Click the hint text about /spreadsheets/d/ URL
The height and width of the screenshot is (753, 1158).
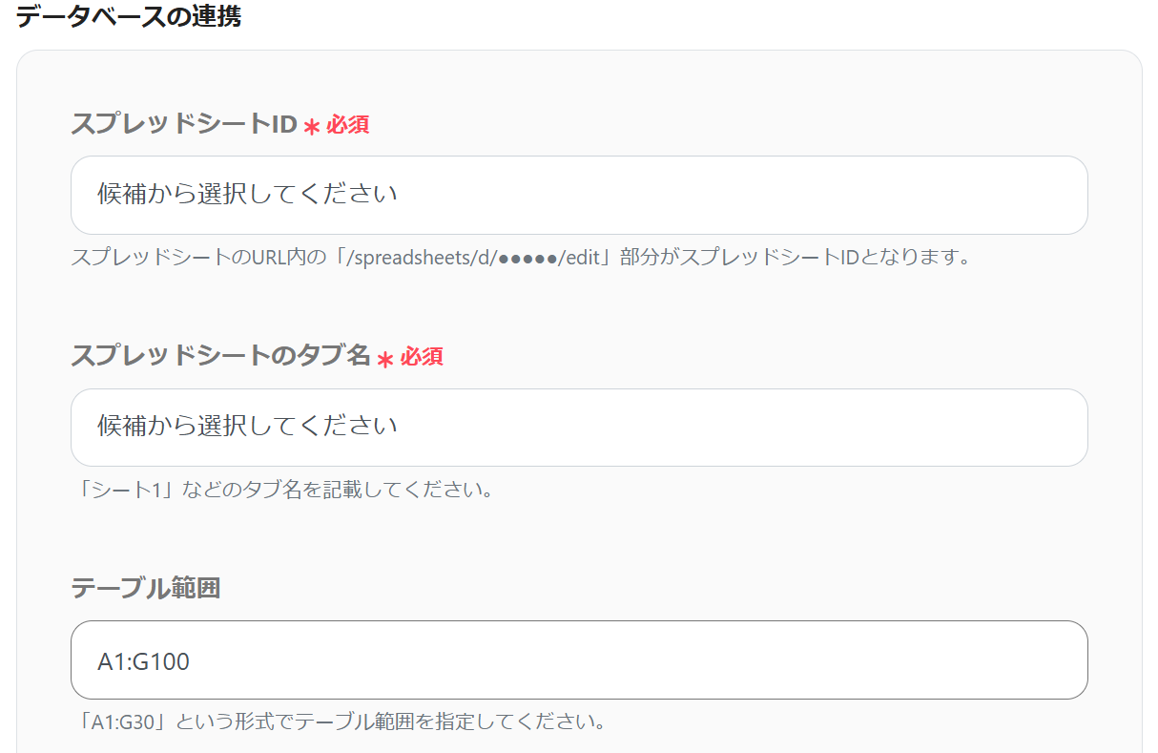tap(521, 258)
